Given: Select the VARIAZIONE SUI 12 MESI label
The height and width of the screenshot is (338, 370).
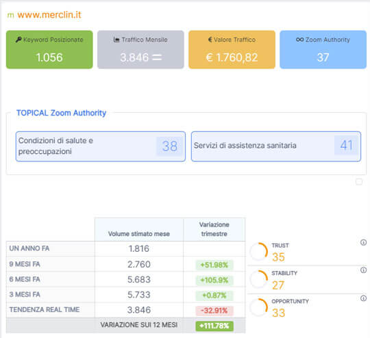Looking at the screenshot, I should (138, 325).
